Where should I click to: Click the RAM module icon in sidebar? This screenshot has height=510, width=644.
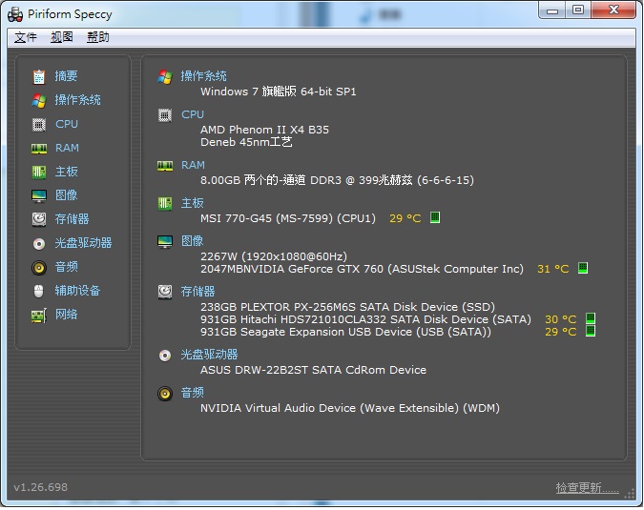(x=39, y=149)
